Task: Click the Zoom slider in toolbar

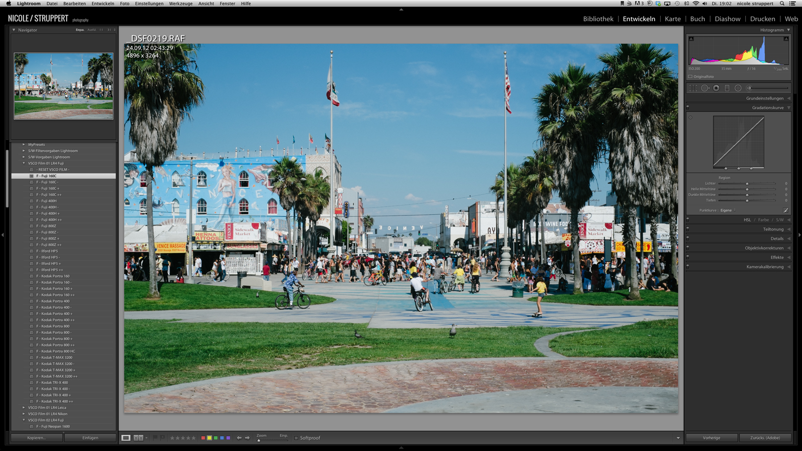Action: (273, 440)
